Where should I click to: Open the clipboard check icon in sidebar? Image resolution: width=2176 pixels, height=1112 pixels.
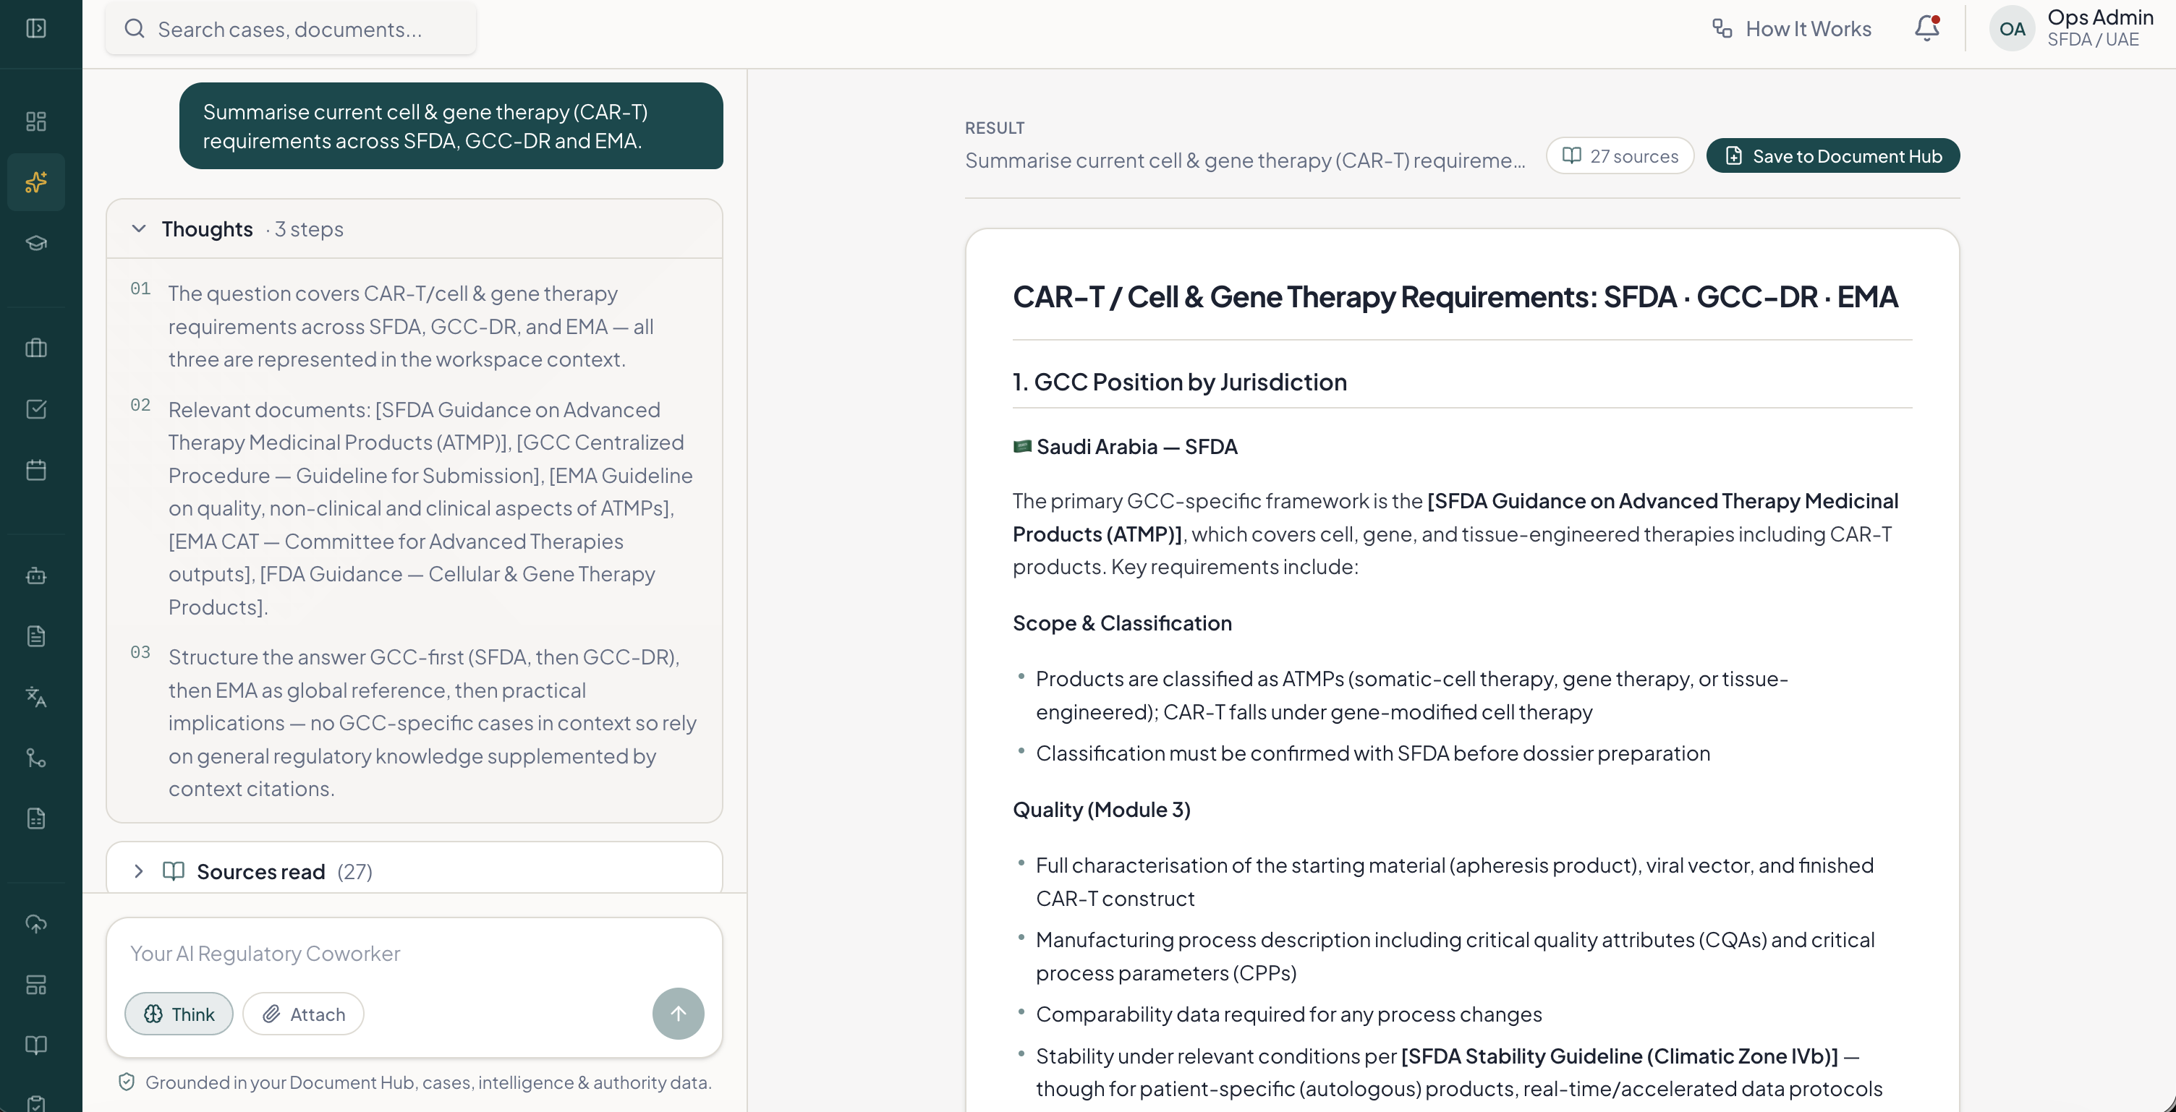coord(36,1103)
